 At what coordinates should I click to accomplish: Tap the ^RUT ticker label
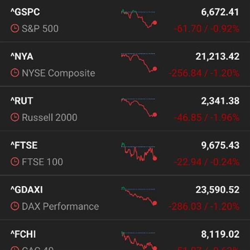point(21,101)
